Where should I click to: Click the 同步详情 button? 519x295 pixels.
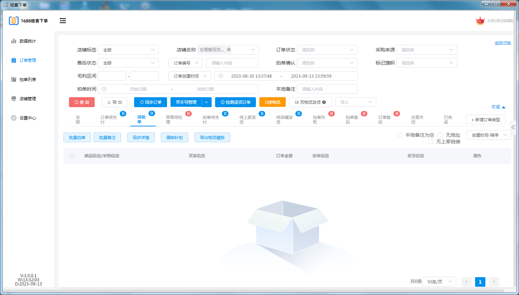pyautogui.click(x=141, y=137)
